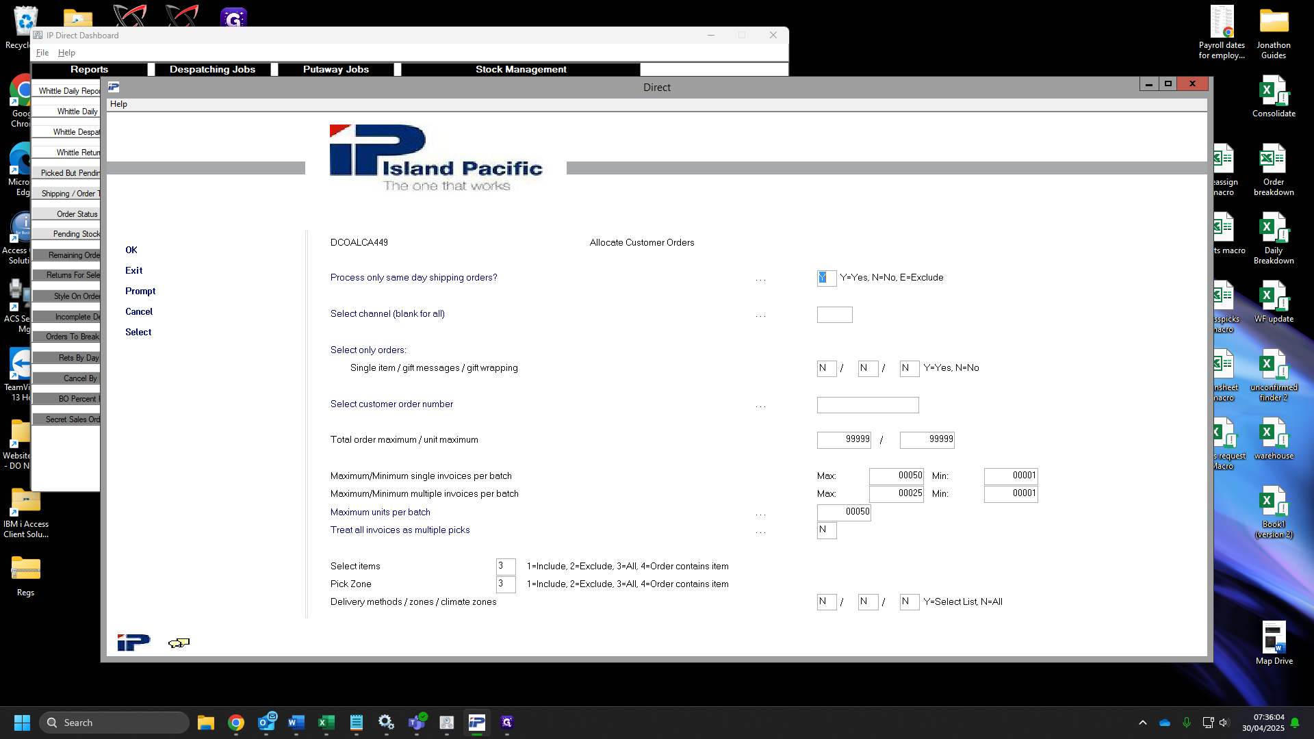
Task: Open File Explorer from taskbar
Action: click(x=206, y=723)
